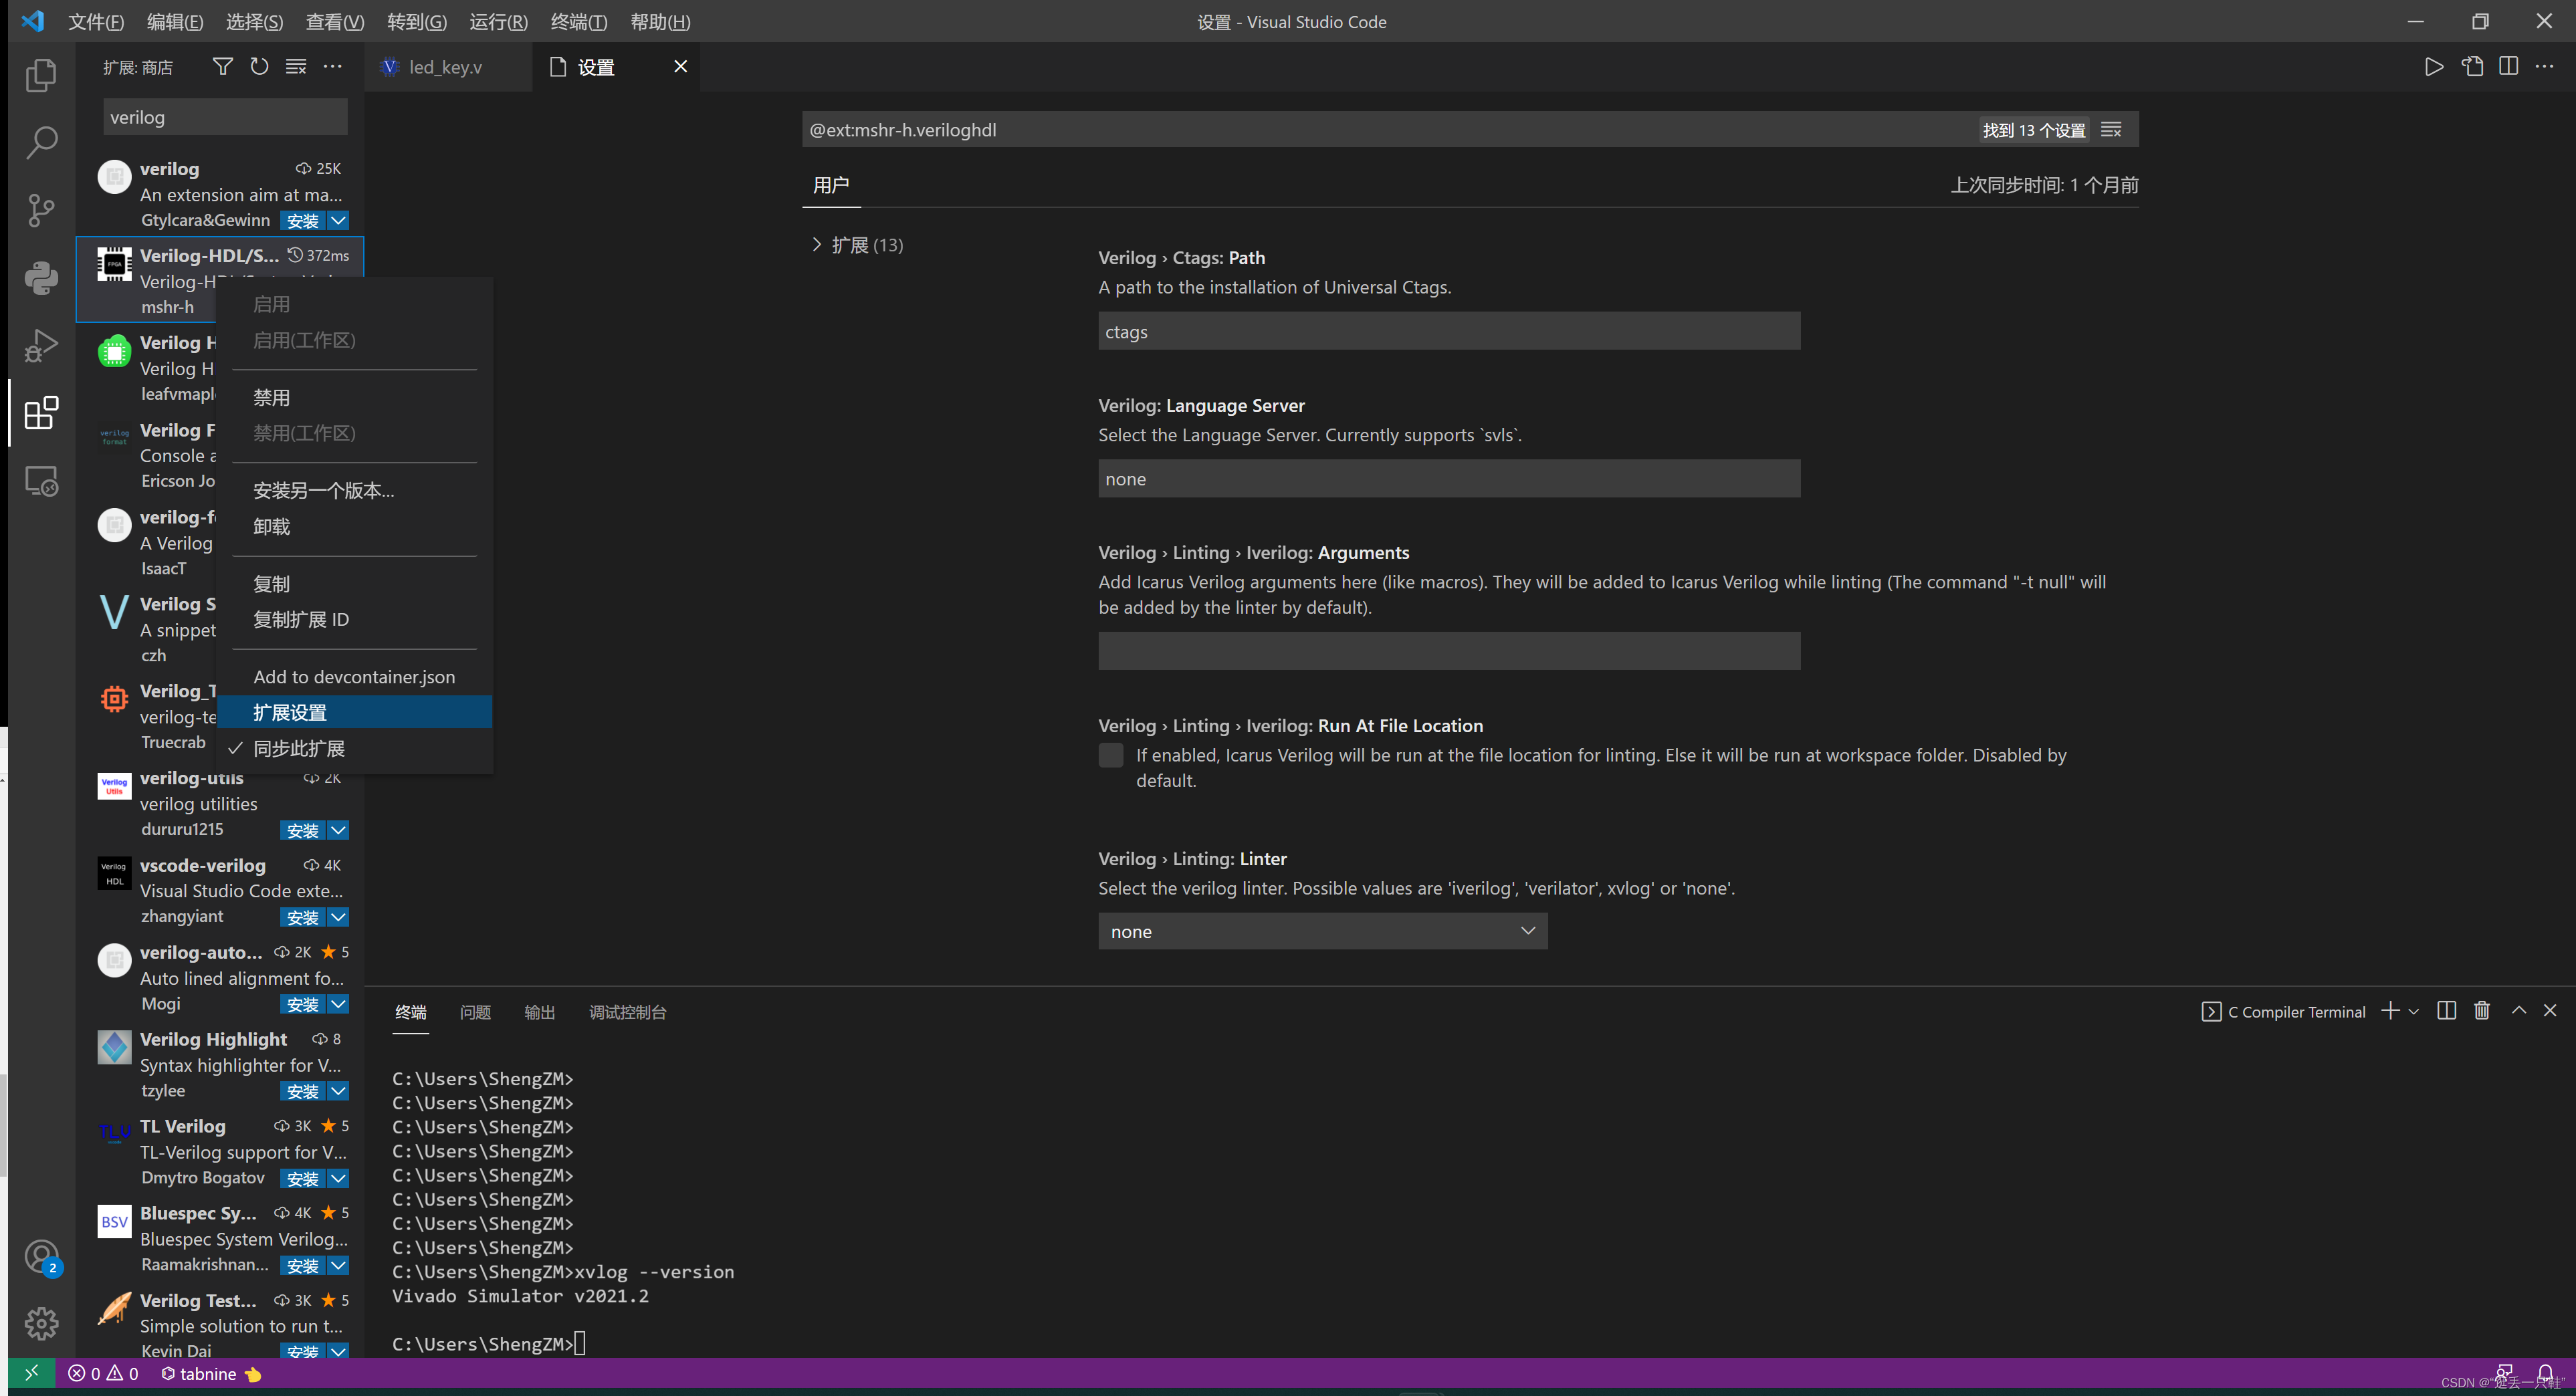Click the refresh extensions list icon
Screen dimensions: 2576x1396
point(258,67)
